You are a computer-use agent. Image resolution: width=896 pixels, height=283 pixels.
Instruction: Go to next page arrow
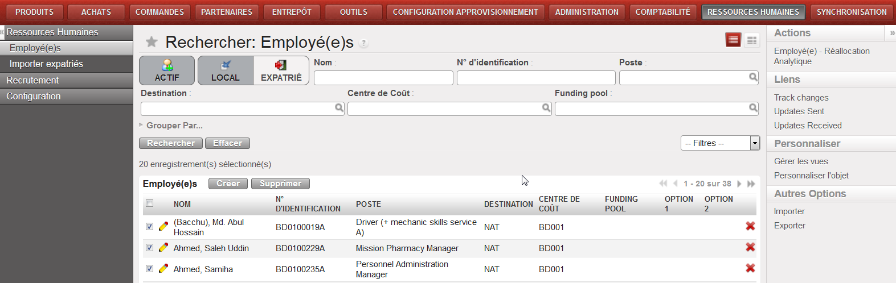[739, 184]
